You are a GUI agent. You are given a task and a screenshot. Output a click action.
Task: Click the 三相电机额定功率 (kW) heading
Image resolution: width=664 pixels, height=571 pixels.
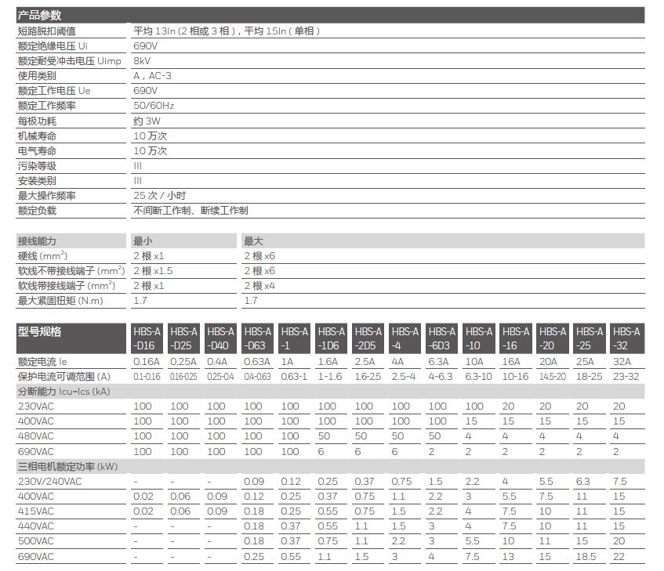pos(67,467)
